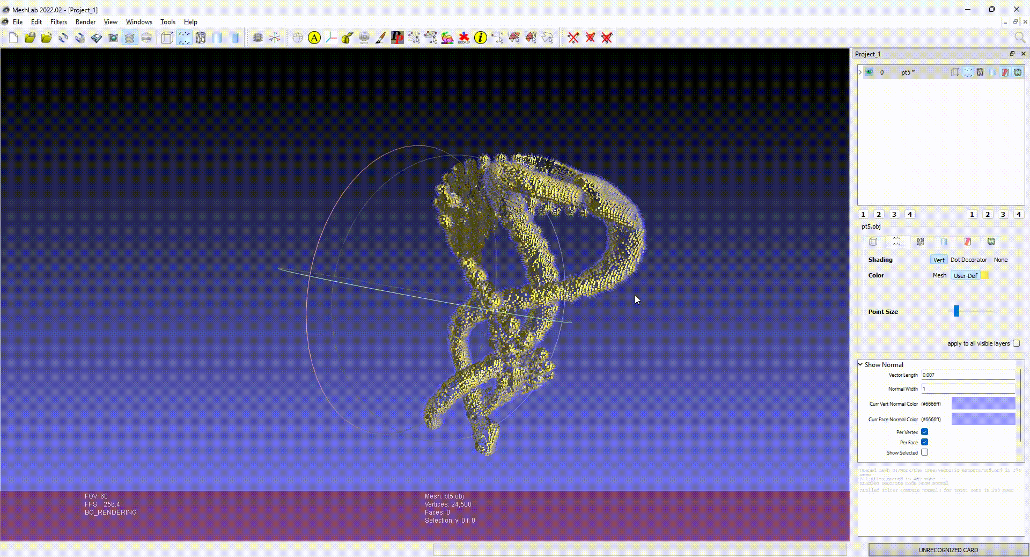Switch color mode to Mesh
Screen dimensions: 1030x557
pyautogui.click(x=939, y=275)
